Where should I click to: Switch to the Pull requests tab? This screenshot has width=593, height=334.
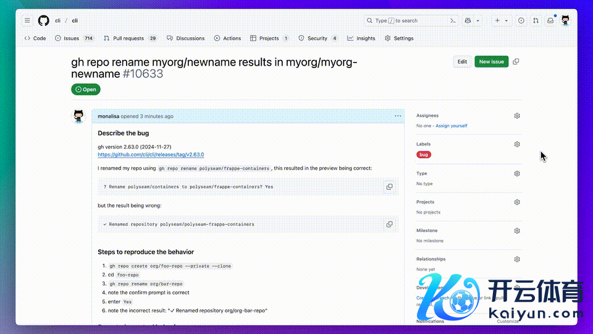(130, 38)
